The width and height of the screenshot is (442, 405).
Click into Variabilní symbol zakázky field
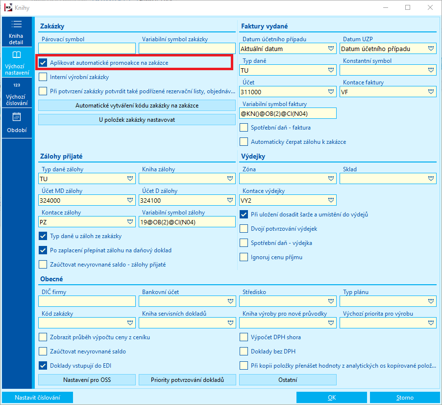tap(187, 49)
